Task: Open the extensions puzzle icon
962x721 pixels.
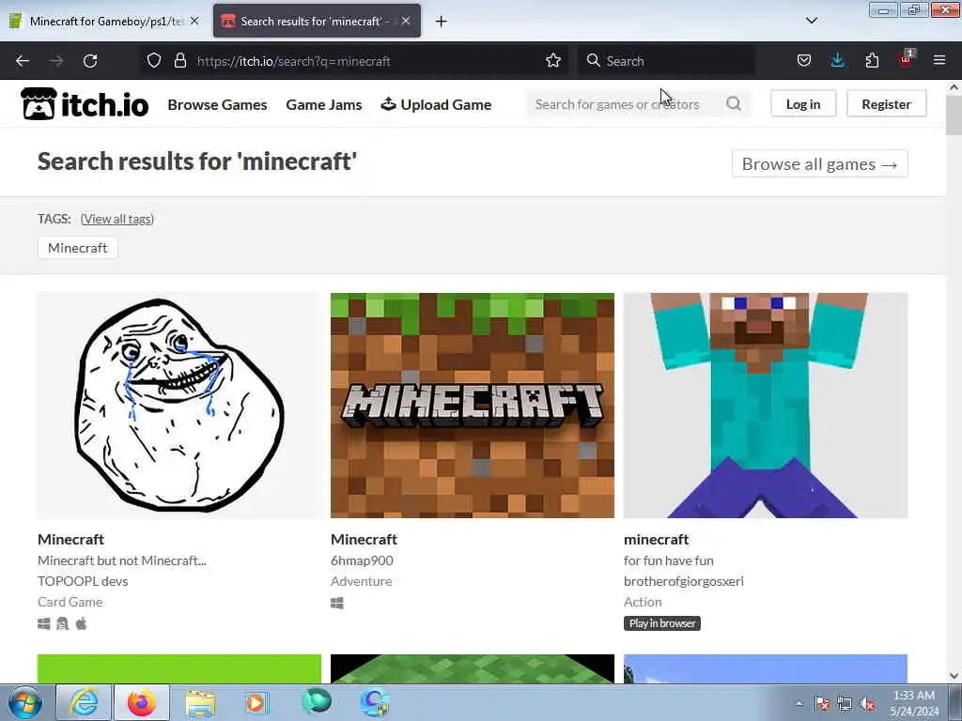Action: (x=872, y=61)
